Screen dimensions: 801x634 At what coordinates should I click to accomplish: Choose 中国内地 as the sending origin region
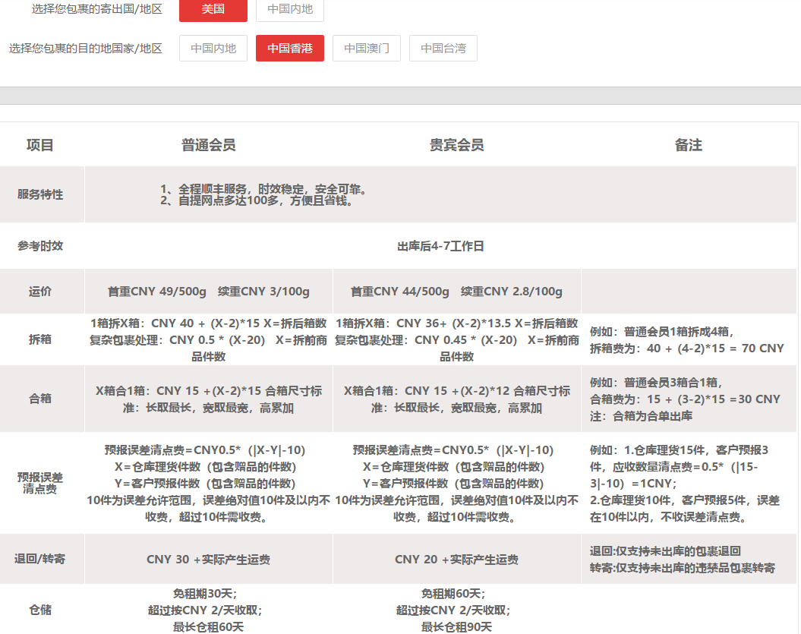(x=290, y=9)
